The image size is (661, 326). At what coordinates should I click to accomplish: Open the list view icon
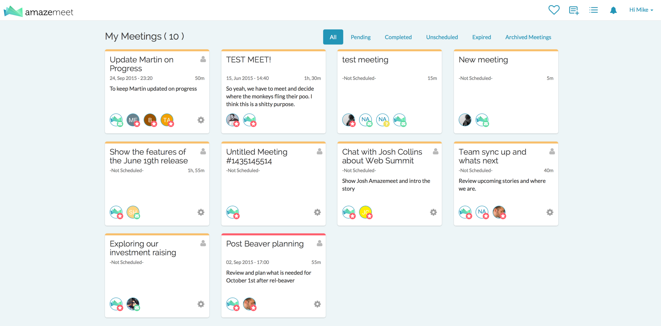tap(594, 10)
